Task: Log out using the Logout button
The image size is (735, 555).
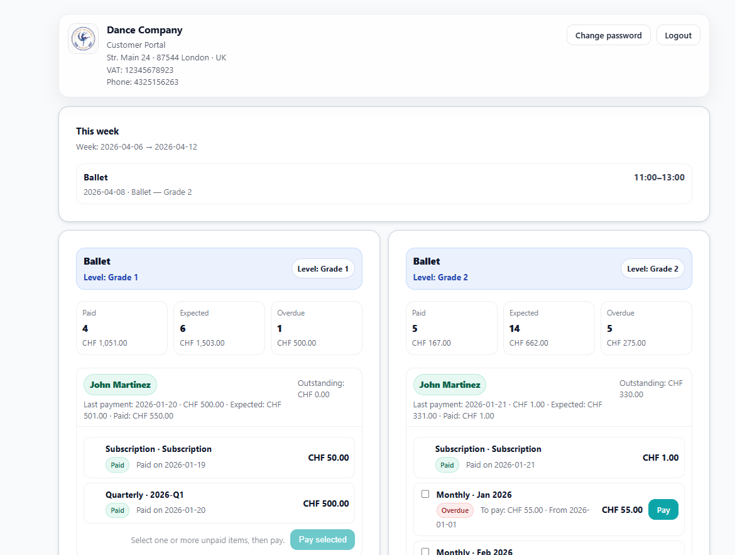Action: (x=678, y=35)
